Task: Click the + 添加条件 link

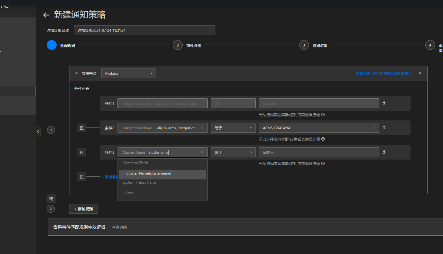Action: click(x=110, y=177)
